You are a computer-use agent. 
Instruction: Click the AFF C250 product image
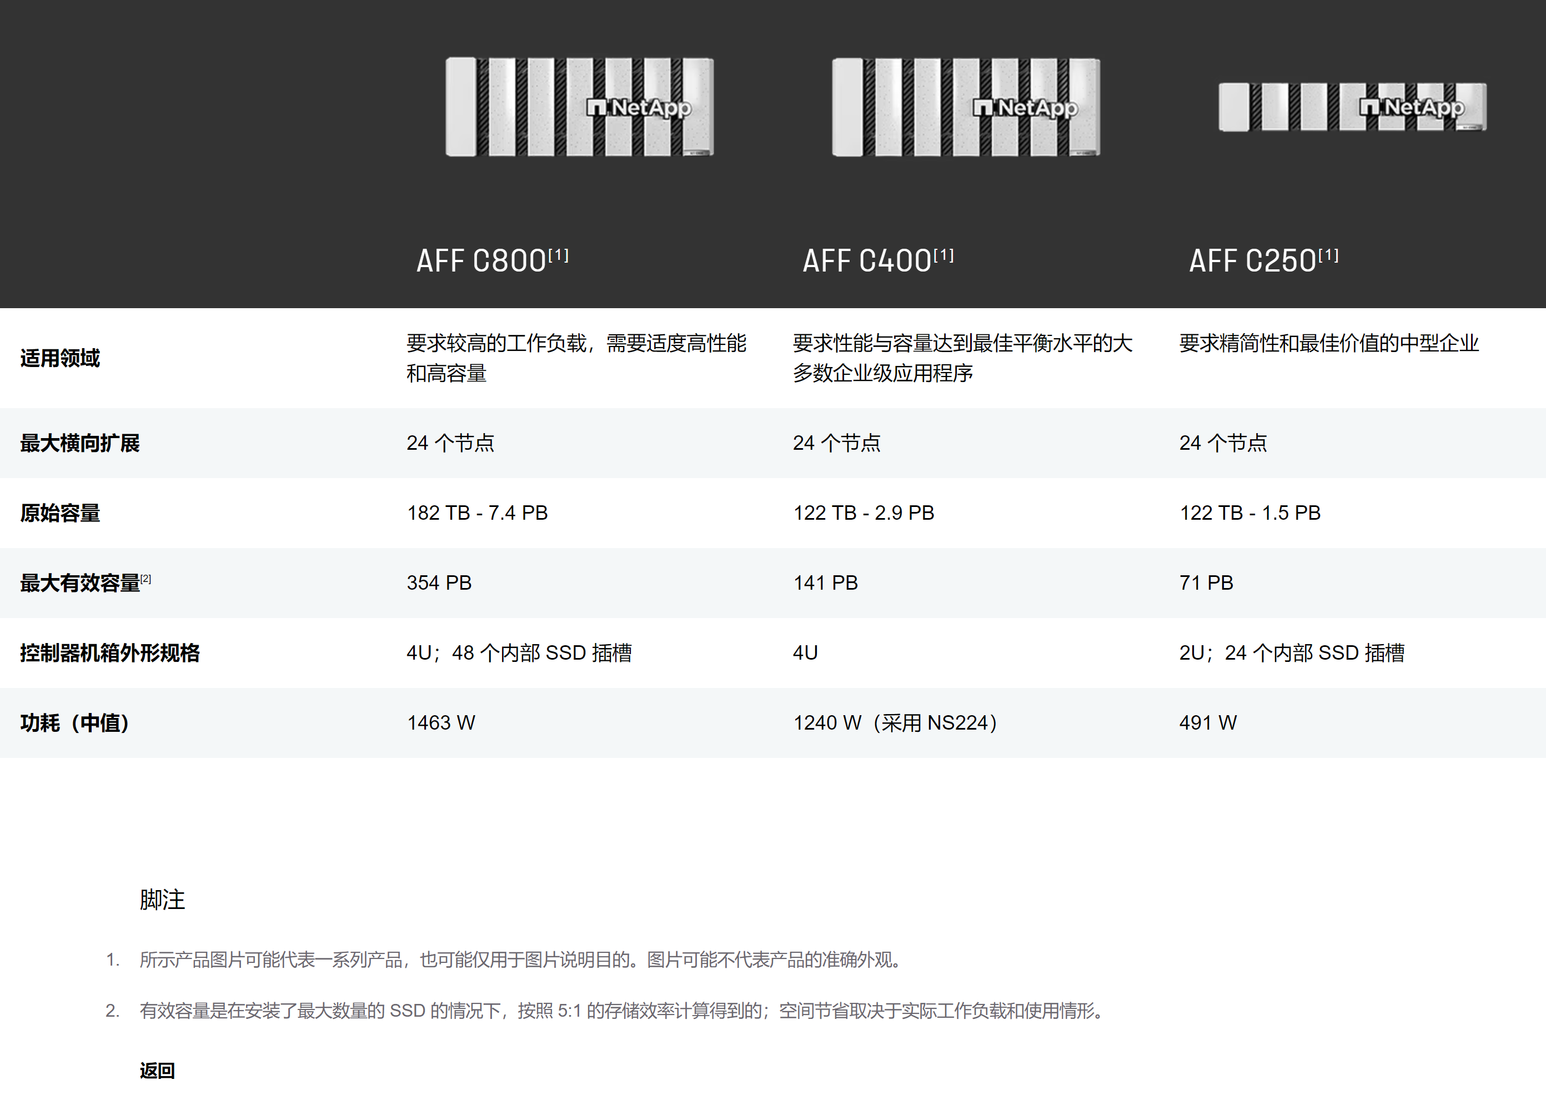pos(1352,107)
